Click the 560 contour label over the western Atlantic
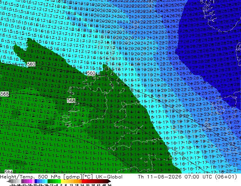Viewport: 241px width, 186px height. pos(31,64)
